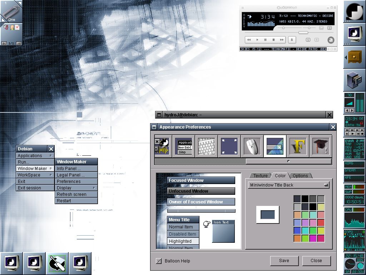Open the Mouse preferences icon
This screenshot has width=366, height=275.
point(252,146)
